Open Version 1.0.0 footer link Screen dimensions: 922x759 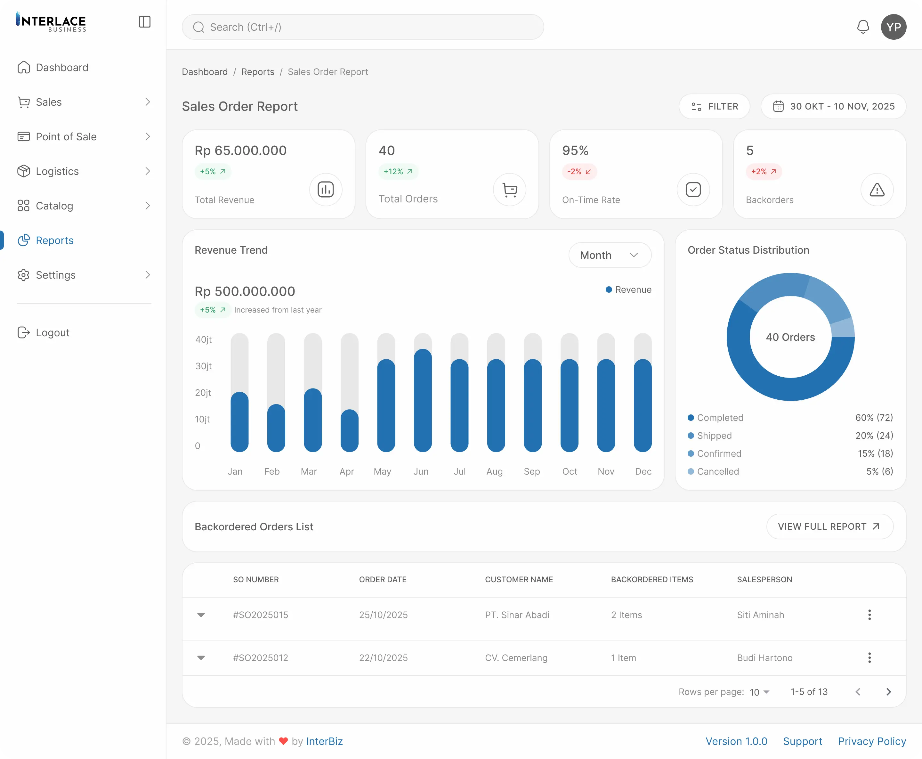pyautogui.click(x=736, y=741)
